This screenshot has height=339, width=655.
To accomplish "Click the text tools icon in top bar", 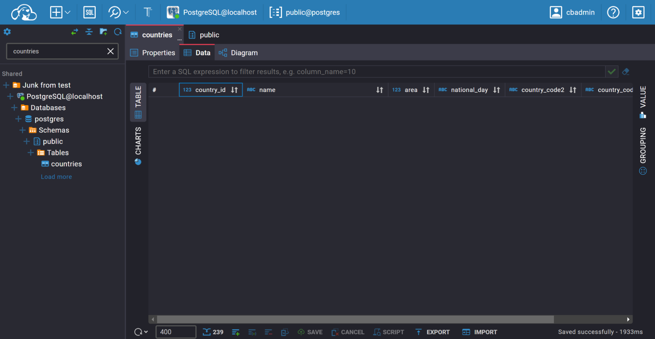I will pos(148,12).
